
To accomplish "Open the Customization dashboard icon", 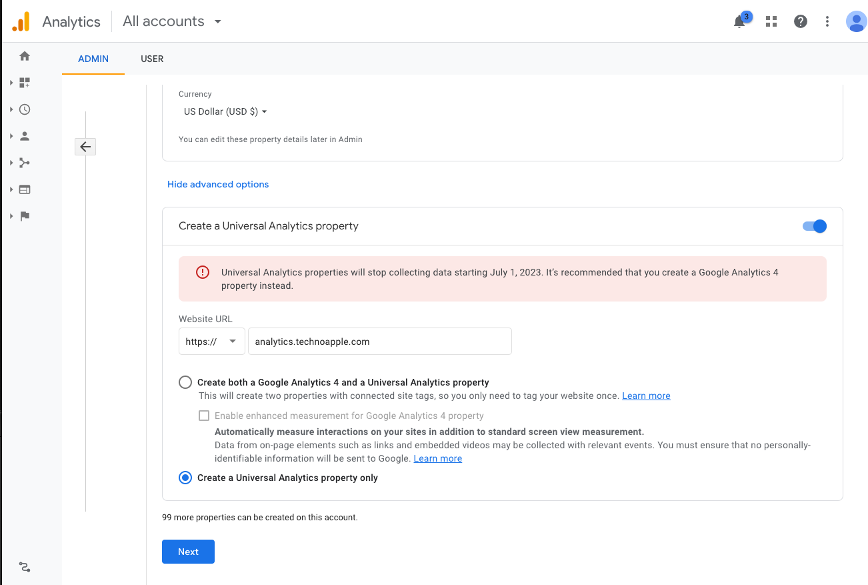I will [25, 83].
